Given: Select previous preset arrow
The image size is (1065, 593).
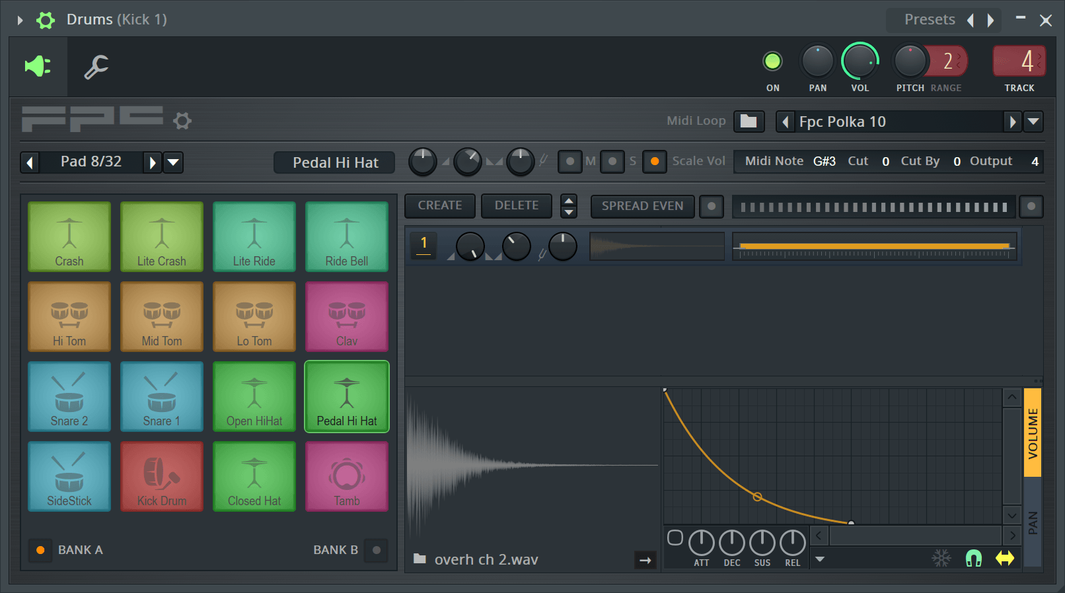Looking at the screenshot, I should pyautogui.click(x=971, y=20).
